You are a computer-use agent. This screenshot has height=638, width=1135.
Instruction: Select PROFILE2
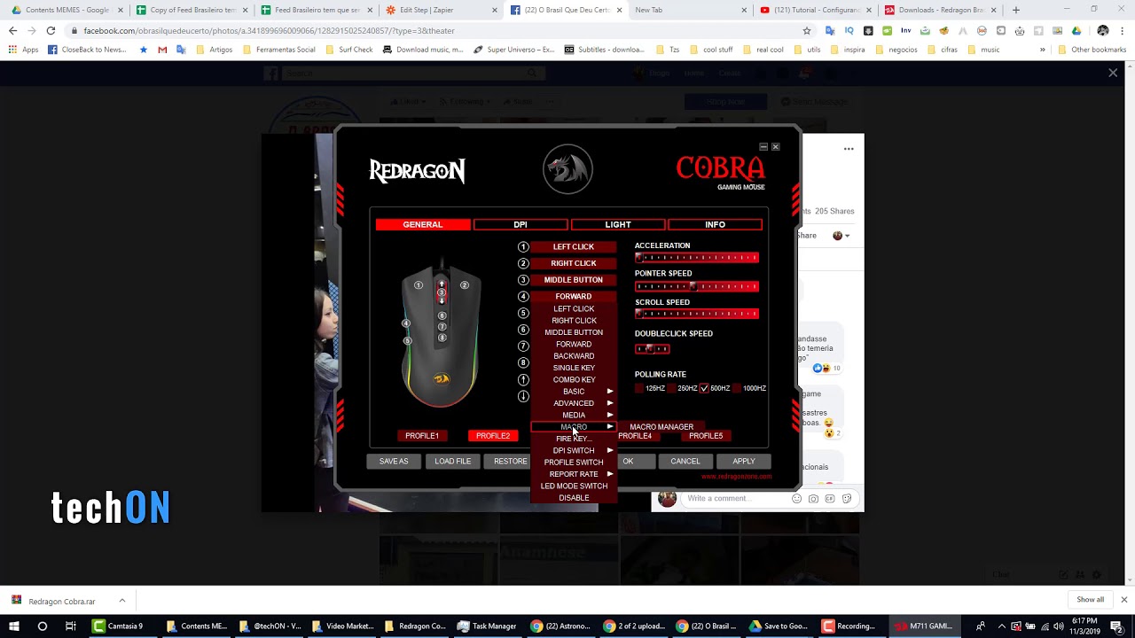tap(493, 436)
